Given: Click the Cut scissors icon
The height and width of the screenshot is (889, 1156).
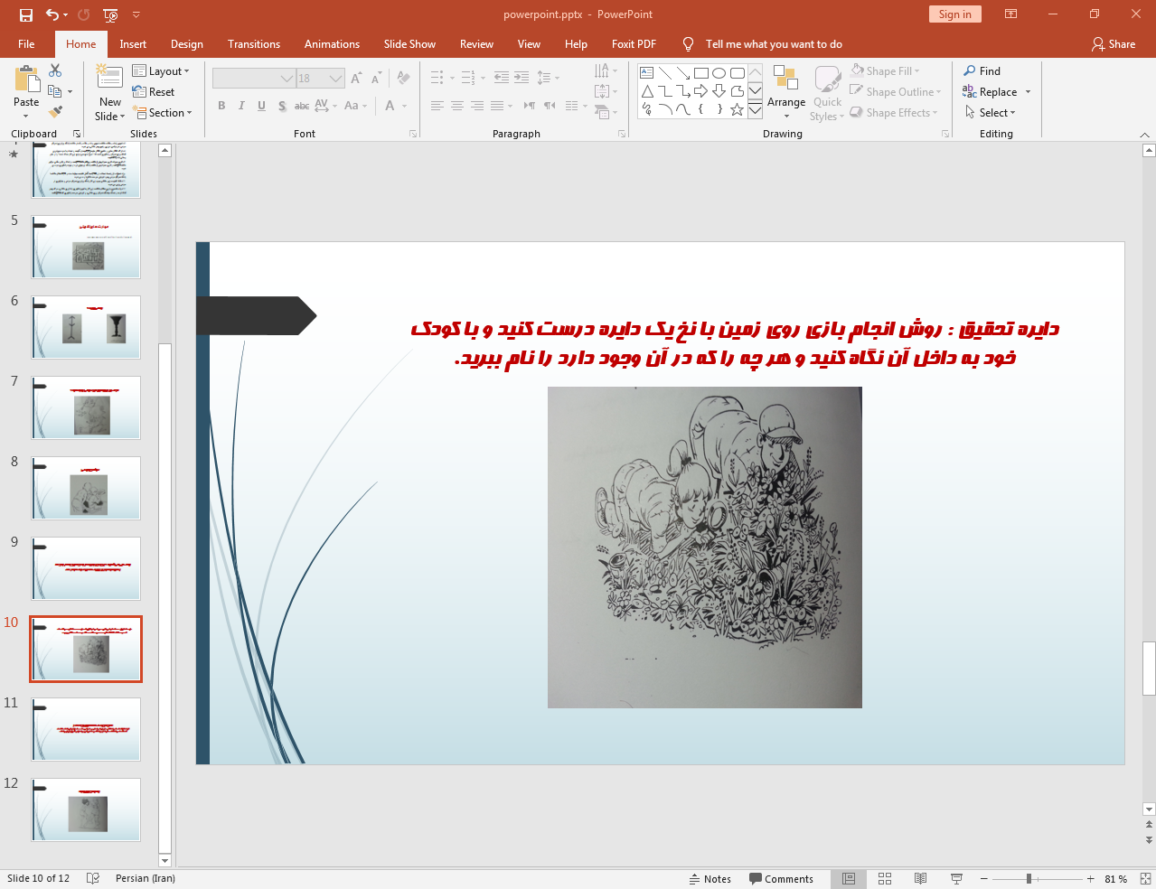Looking at the screenshot, I should [x=55, y=70].
